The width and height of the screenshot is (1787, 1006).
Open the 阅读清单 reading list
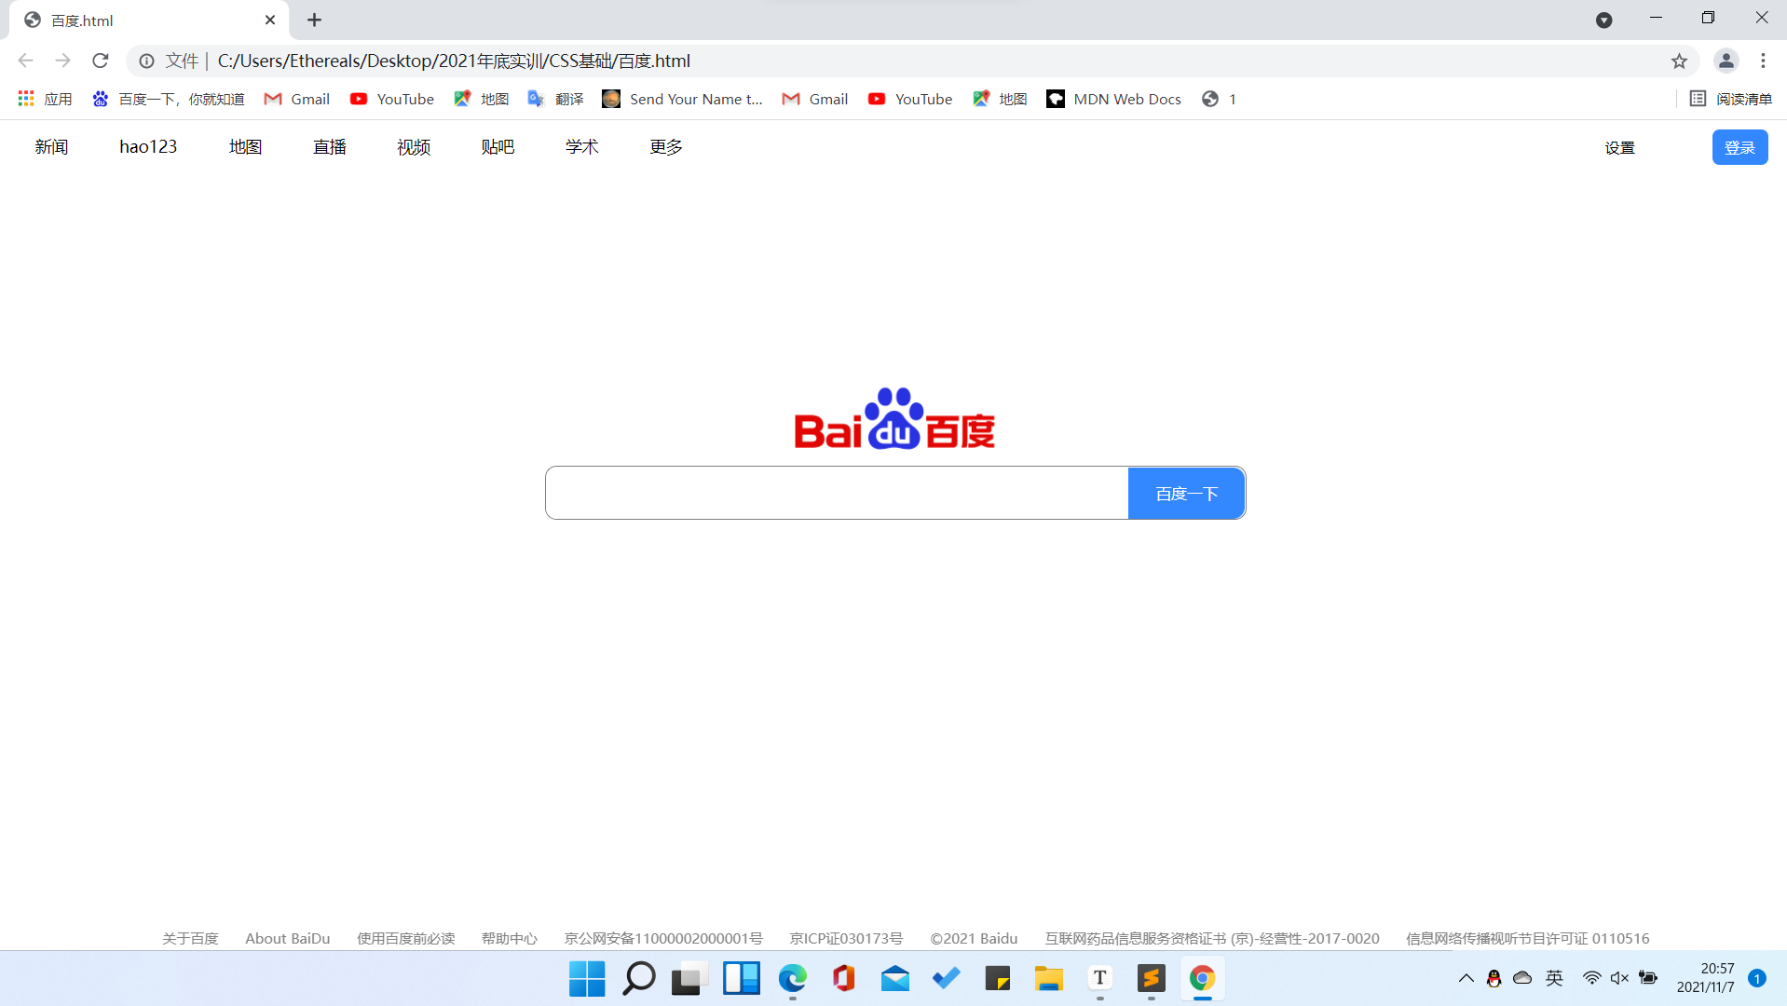tap(1731, 99)
